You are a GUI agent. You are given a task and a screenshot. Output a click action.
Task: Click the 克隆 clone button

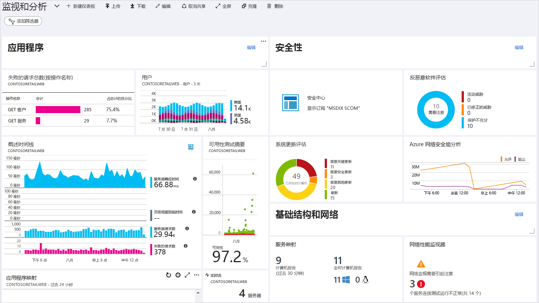(249, 6)
